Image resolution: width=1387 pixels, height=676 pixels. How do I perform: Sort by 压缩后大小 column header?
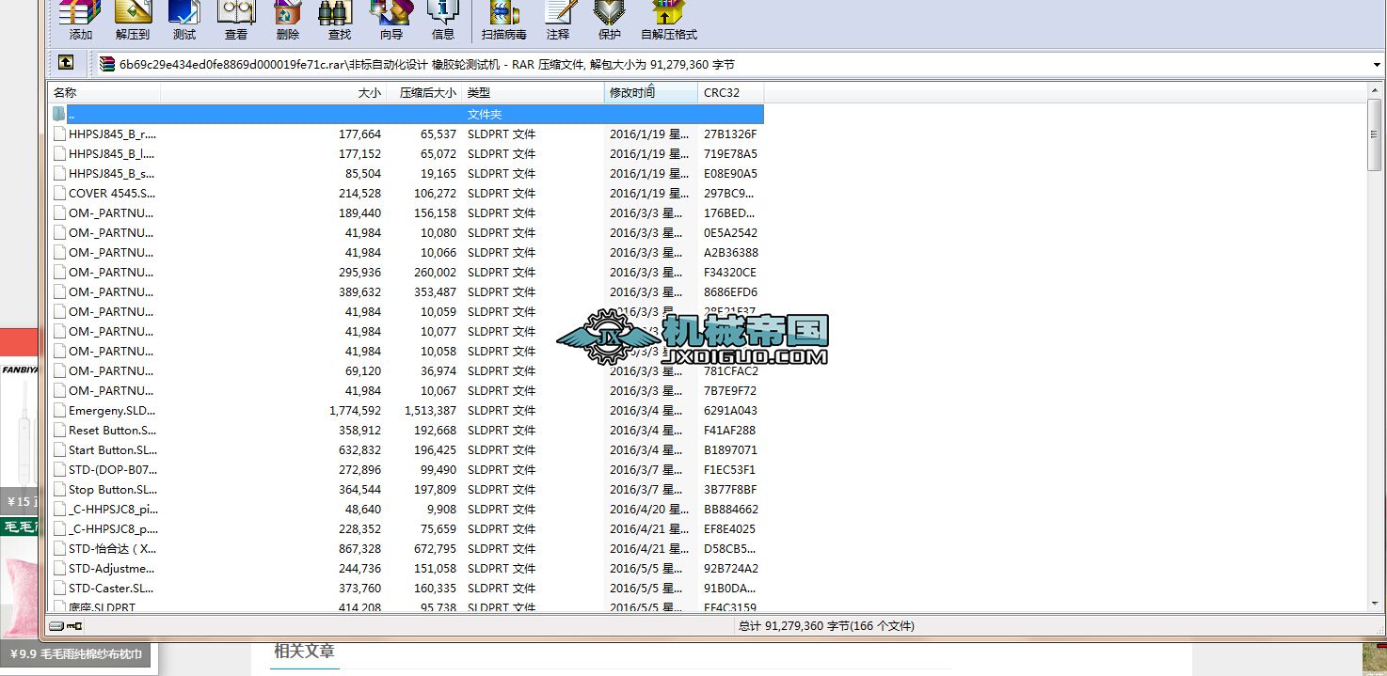pos(424,92)
